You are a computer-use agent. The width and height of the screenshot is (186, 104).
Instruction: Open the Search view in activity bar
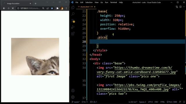coord(73,14)
